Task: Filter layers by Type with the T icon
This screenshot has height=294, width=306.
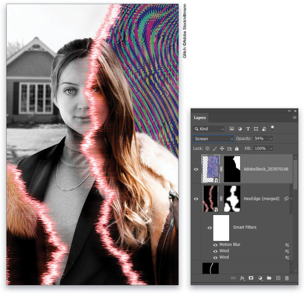Action: [x=248, y=129]
